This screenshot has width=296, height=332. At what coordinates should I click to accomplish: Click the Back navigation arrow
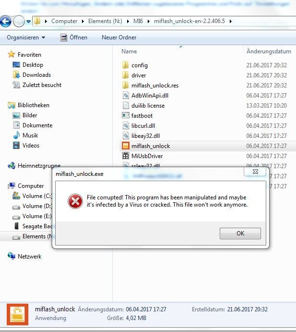[5, 21]
